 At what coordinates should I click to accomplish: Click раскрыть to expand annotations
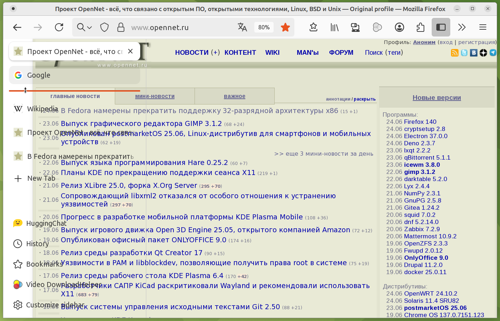click(x=365, y=99)
